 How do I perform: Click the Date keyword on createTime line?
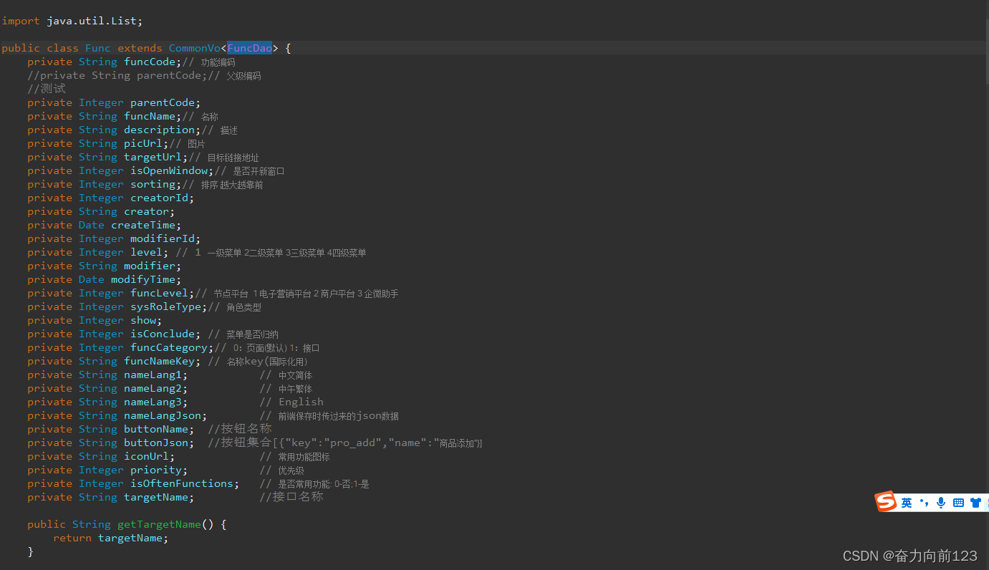pyautogui.click(x=92, y=225)
